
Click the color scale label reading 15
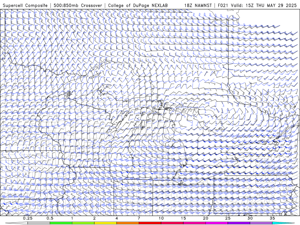pyautogui.click(x=183, y=218)
